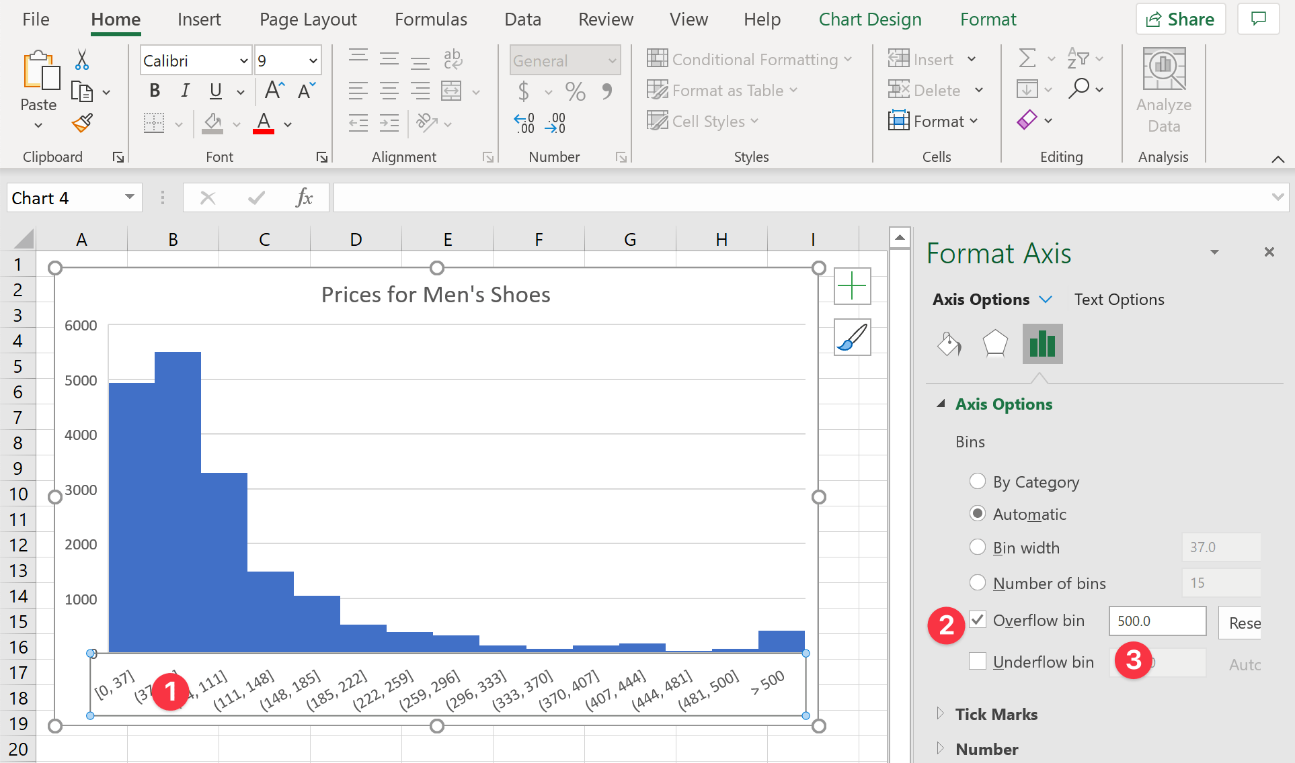The height and width of the screenshot is (763, 1295).
Task: Choose By Category binning option
Action: 977,481
